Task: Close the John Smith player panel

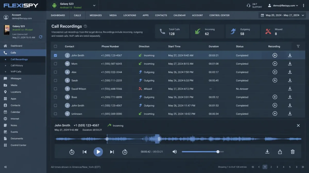Action: (x=298, y=125)
